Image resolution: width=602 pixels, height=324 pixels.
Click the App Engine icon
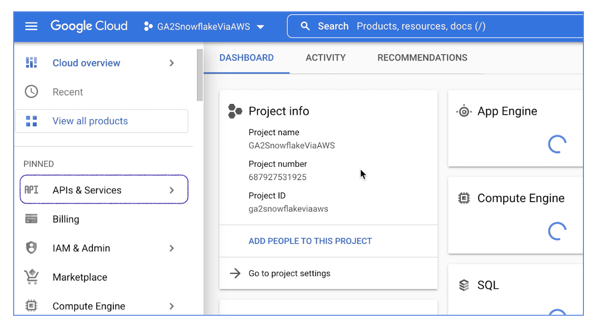tap(463, 111)
